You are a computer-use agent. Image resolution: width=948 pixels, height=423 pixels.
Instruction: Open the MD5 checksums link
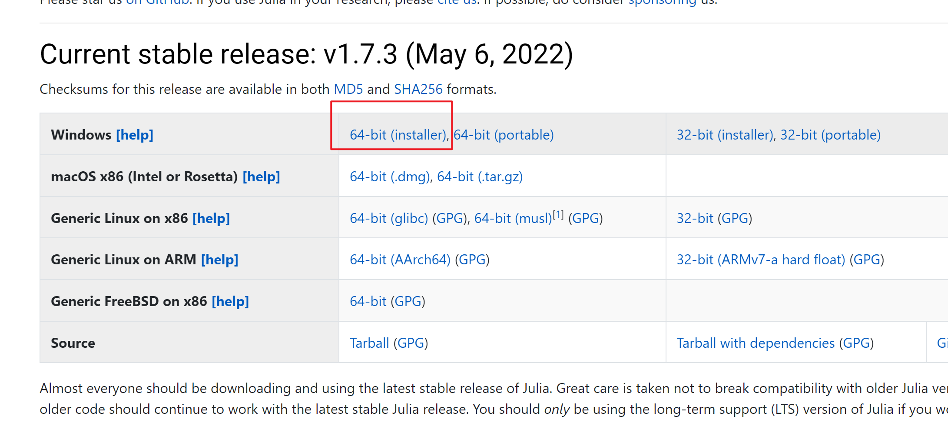pyautogui.click(x=348, y=89)
